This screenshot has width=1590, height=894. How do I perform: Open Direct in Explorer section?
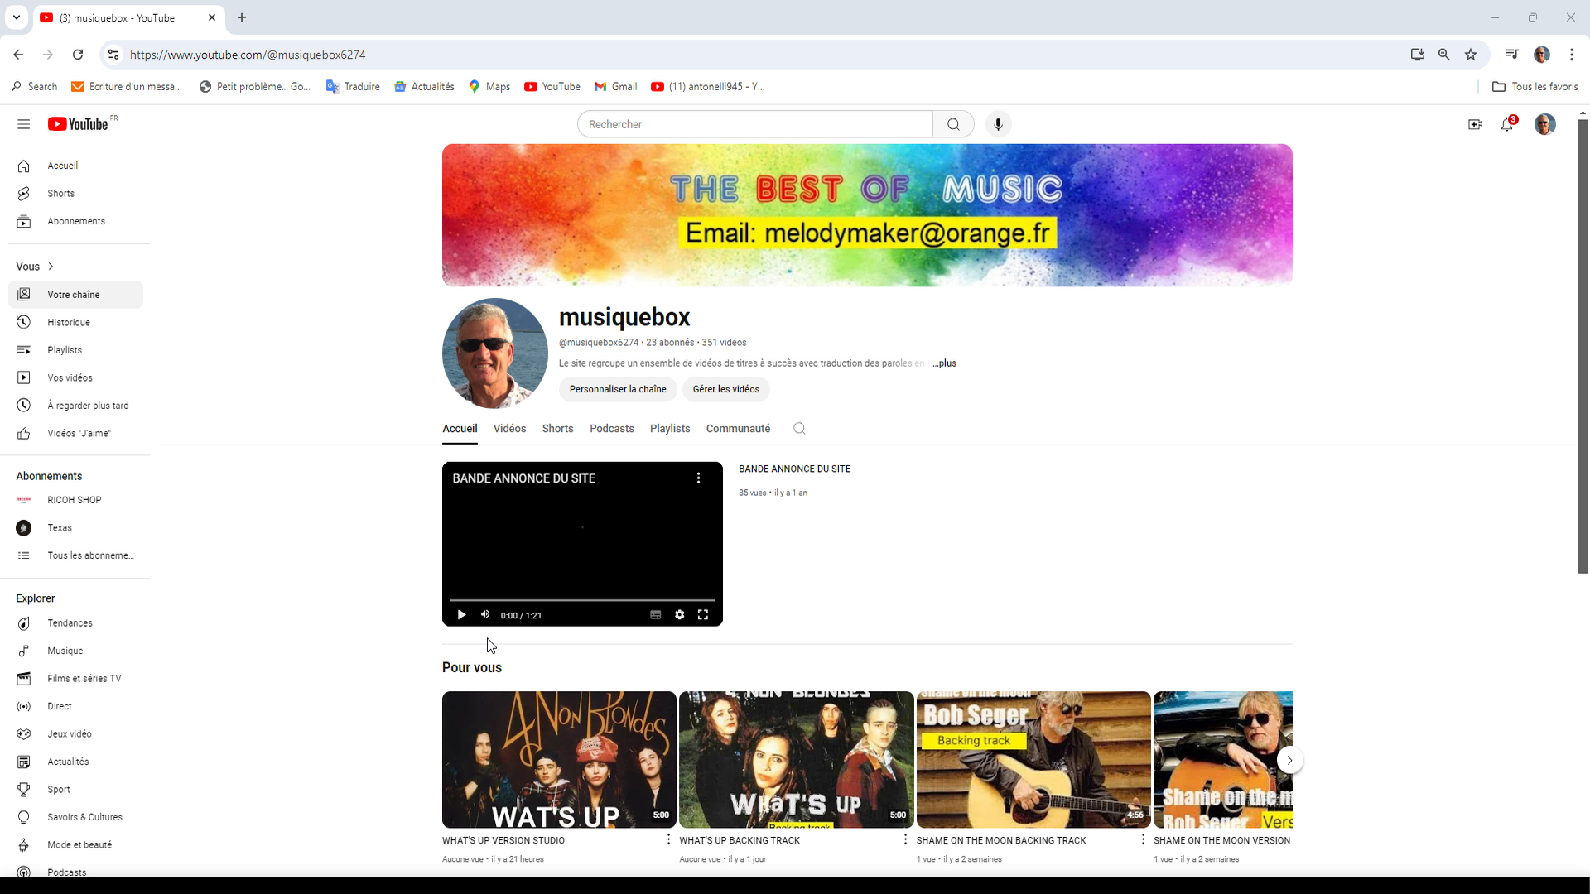(75, 706)
